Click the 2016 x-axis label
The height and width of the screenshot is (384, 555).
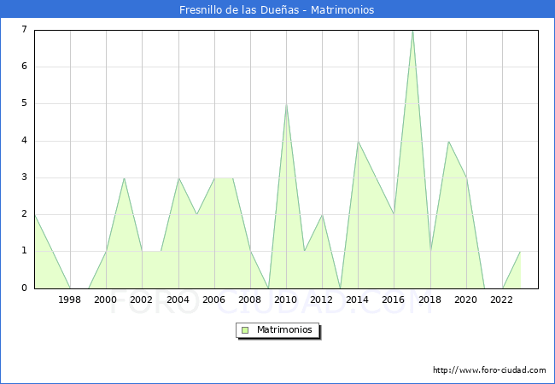394,300
